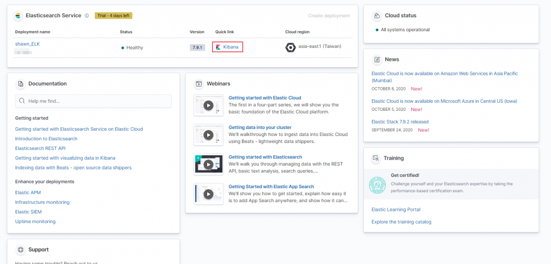Screen dimensions: 551x264
Task: Click the green Healthy status dot
Action: [x=123, y=48]
